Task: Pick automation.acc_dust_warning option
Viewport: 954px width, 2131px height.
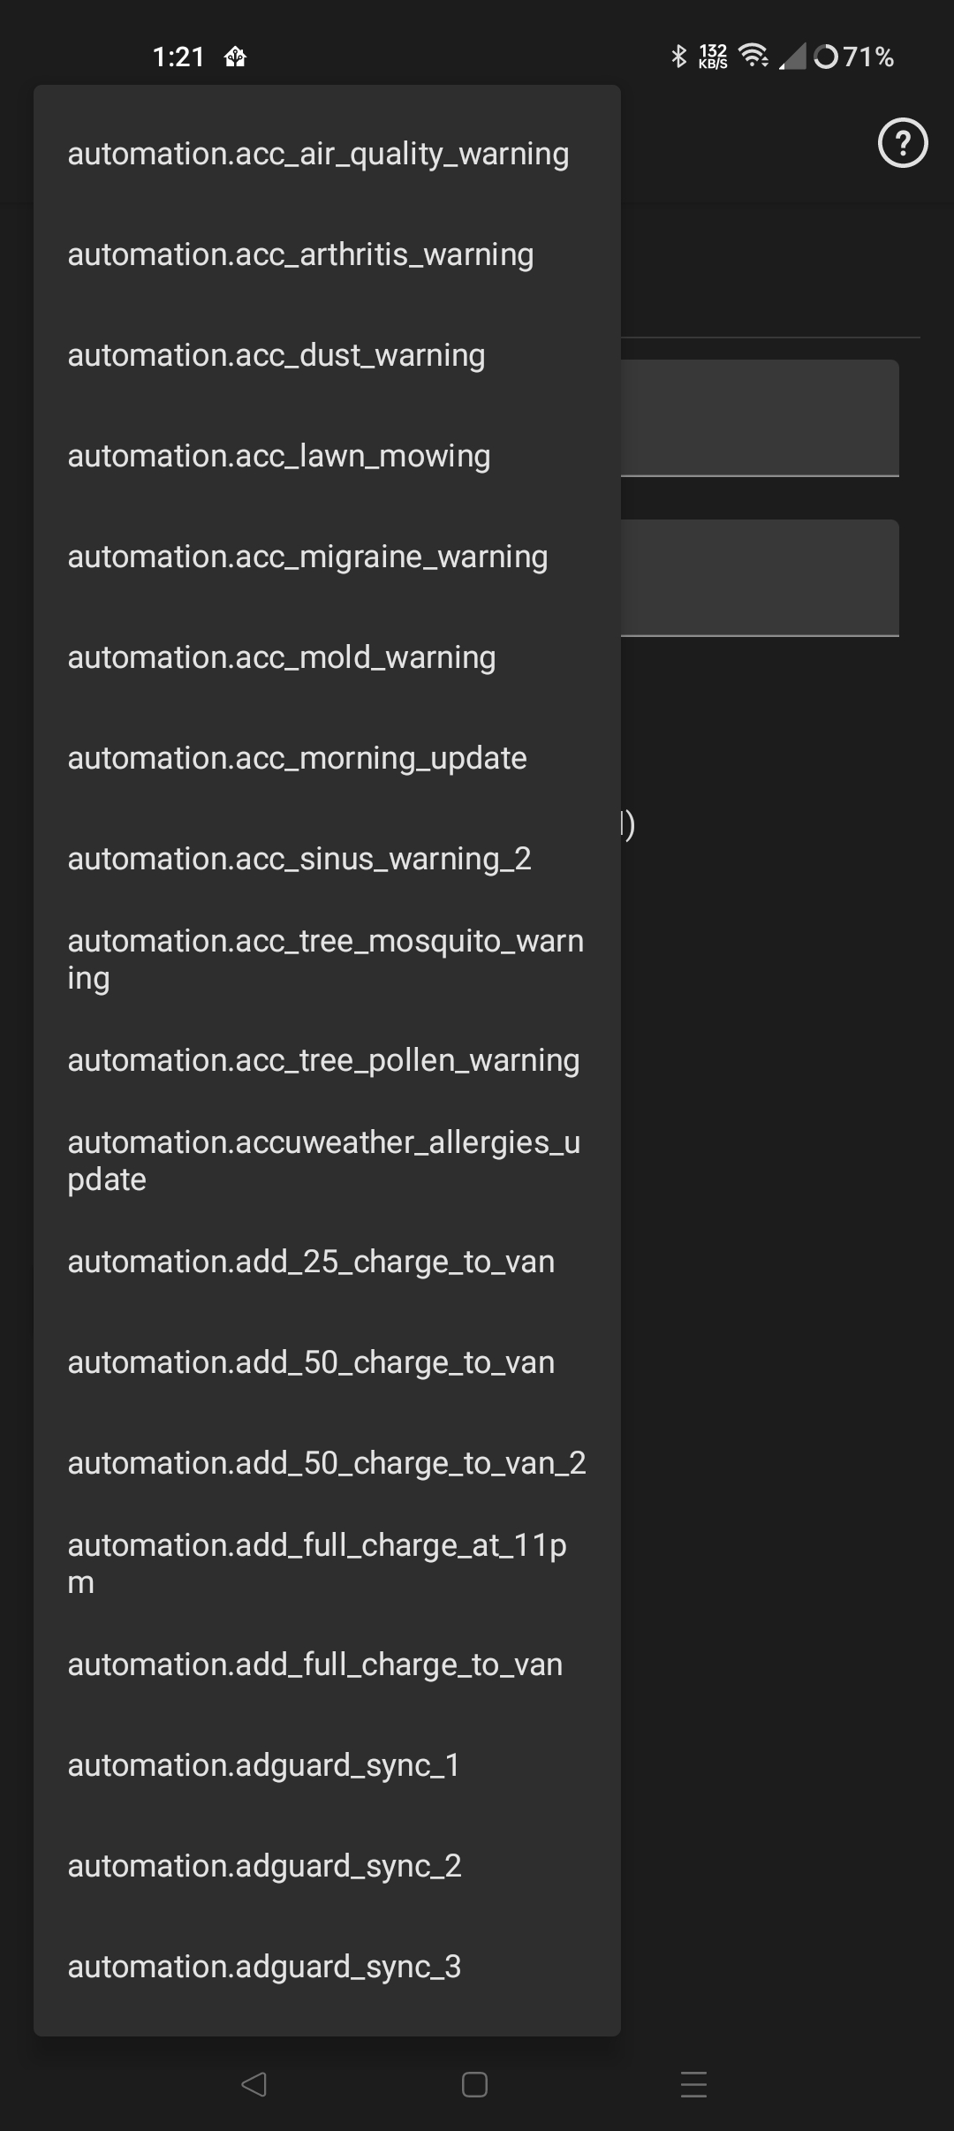Action: tap(327, 355)
